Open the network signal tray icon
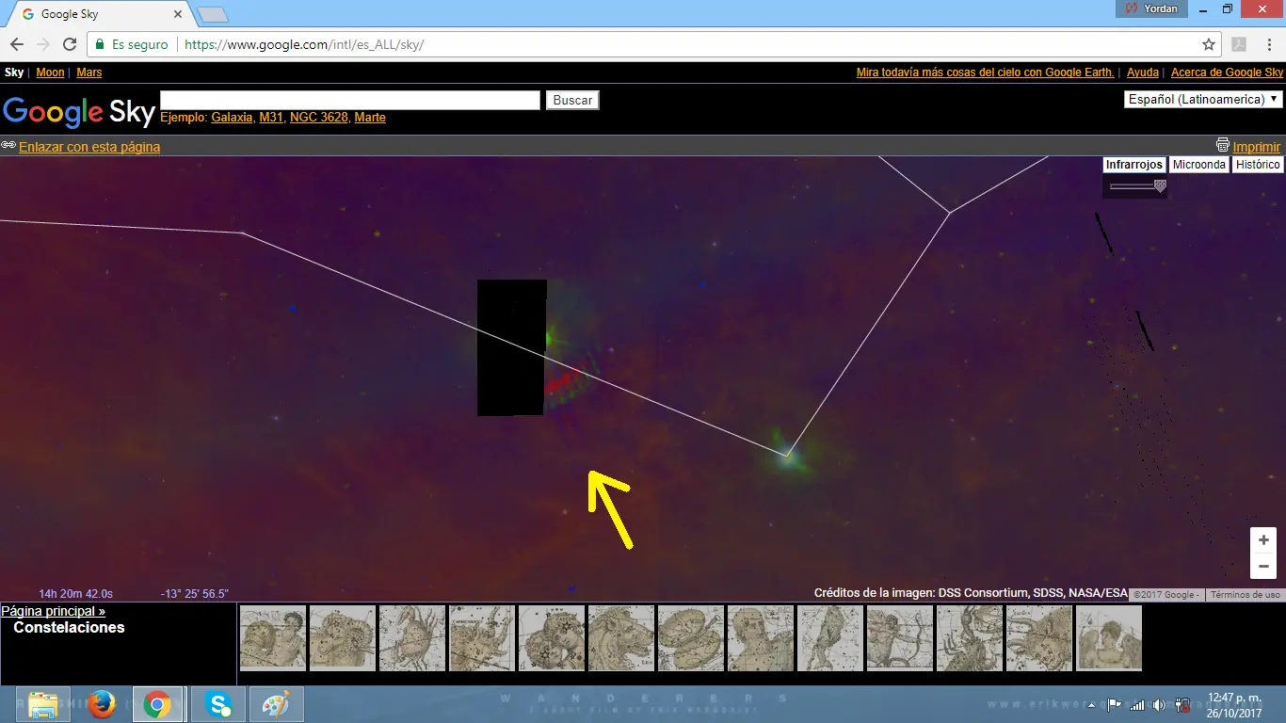The height and width of the screenshot is (723, 1286). pos(1137,704)
